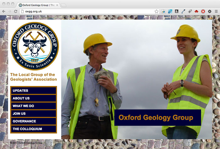Click the Oxford Geology Group circular logo
Screen dimensions: 220x149
[35, 46]
